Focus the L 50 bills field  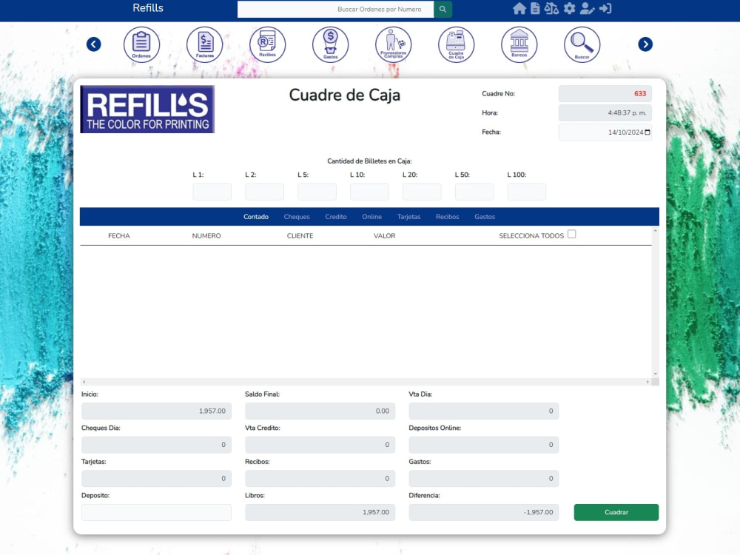474,192
